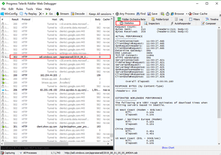Launch Browse in Internet Explorer
Viewport: 221px width, 155px height.
point(177,14)
